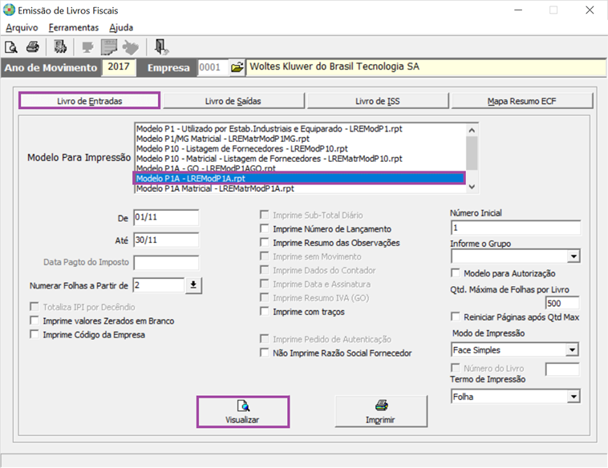This screenshot has height=468, width=608.
Task: Click the Modelo list scroll down arrow
Action: pos(472,187)
